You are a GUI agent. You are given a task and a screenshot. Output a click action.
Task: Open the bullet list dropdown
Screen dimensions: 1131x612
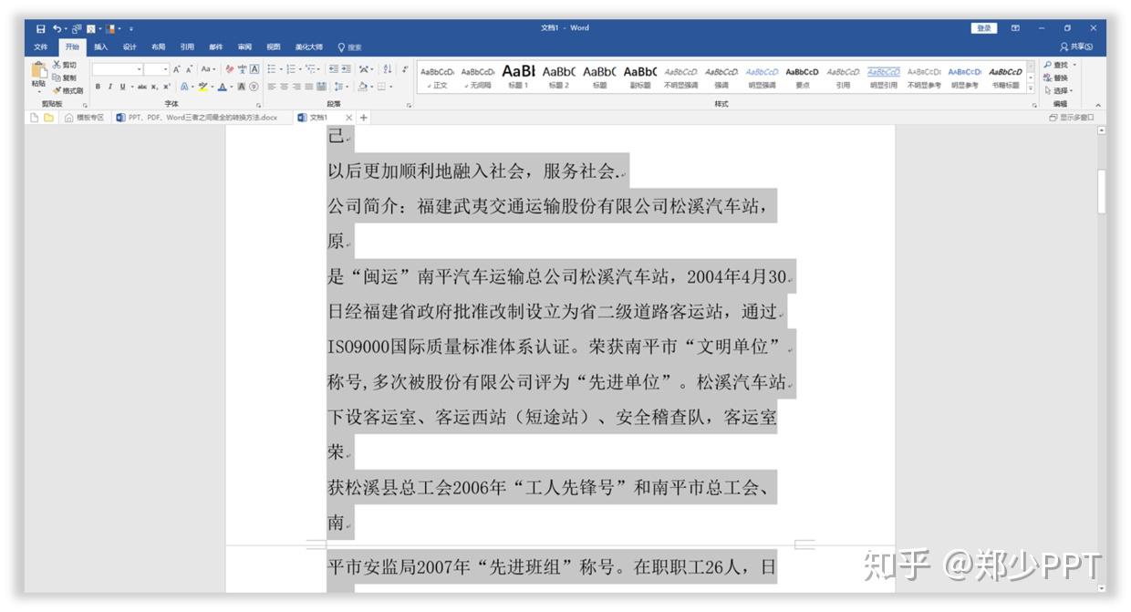281,69
